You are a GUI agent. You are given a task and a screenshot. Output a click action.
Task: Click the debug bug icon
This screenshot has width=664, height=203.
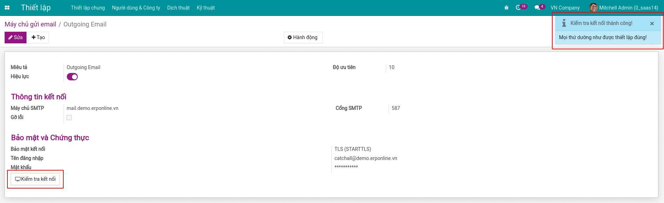click(x=506, y=7)
